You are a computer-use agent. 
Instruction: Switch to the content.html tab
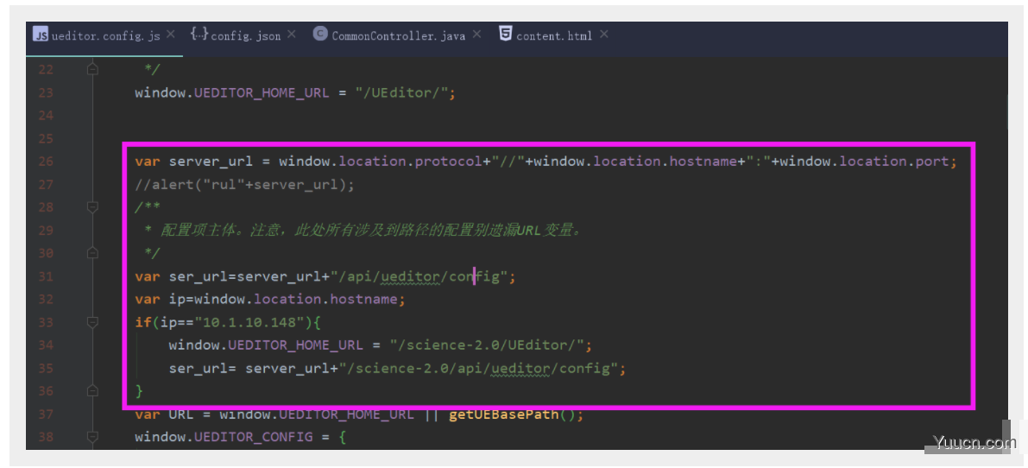tap(554, 36)
